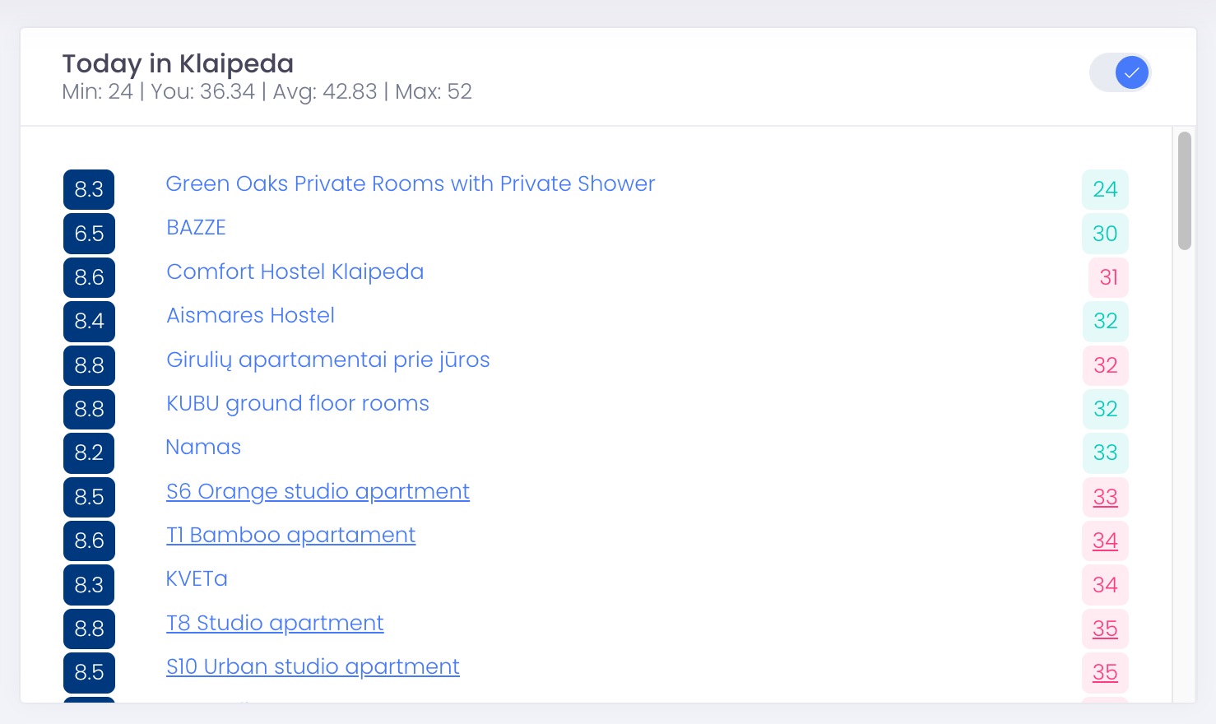The image size is (1216, 724).
Task: Click Comfort Hostel's price 31 badge
Action: (x=1108, y=277)
